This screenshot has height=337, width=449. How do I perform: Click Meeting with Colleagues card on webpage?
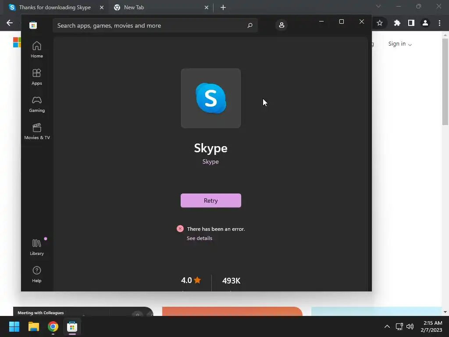coord(83,312)
